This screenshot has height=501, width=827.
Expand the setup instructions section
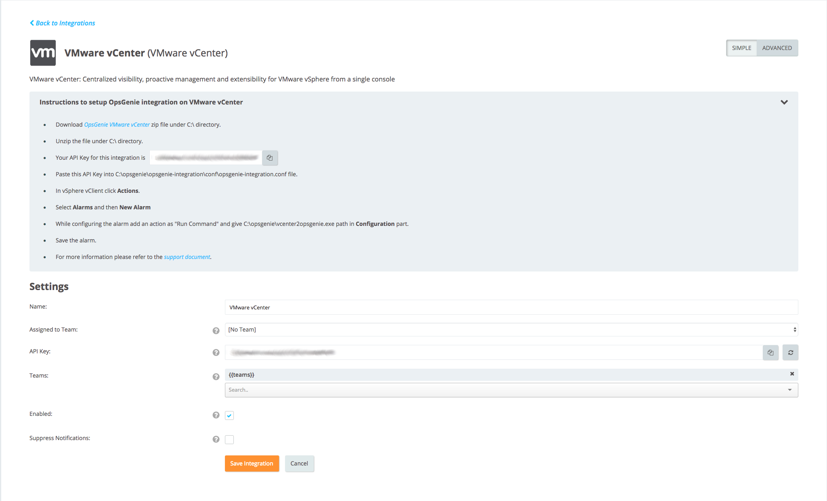784,102
